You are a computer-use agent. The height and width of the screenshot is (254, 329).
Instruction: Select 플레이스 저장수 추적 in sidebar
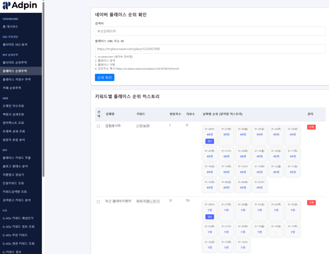coord(16,79)
